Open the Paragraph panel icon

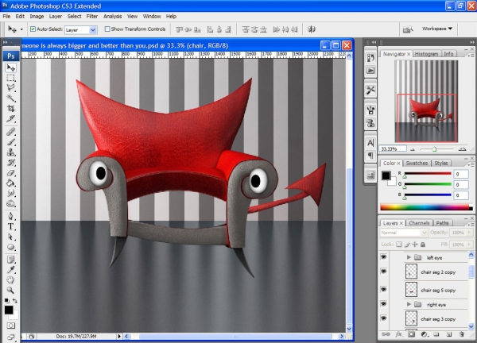pos(370,156)
